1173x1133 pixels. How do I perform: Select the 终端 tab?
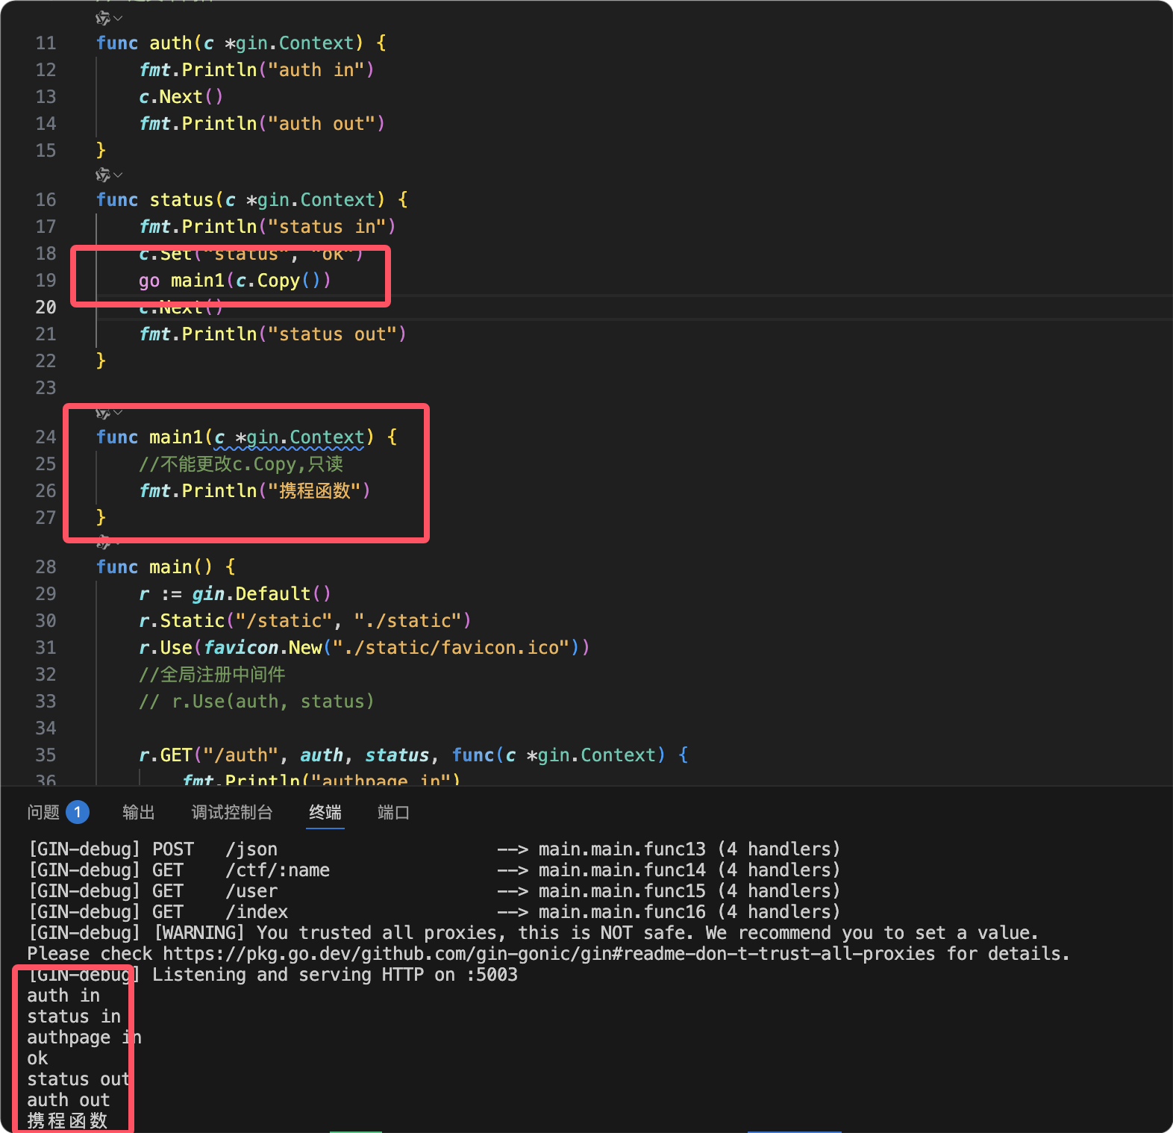[325, 812]
